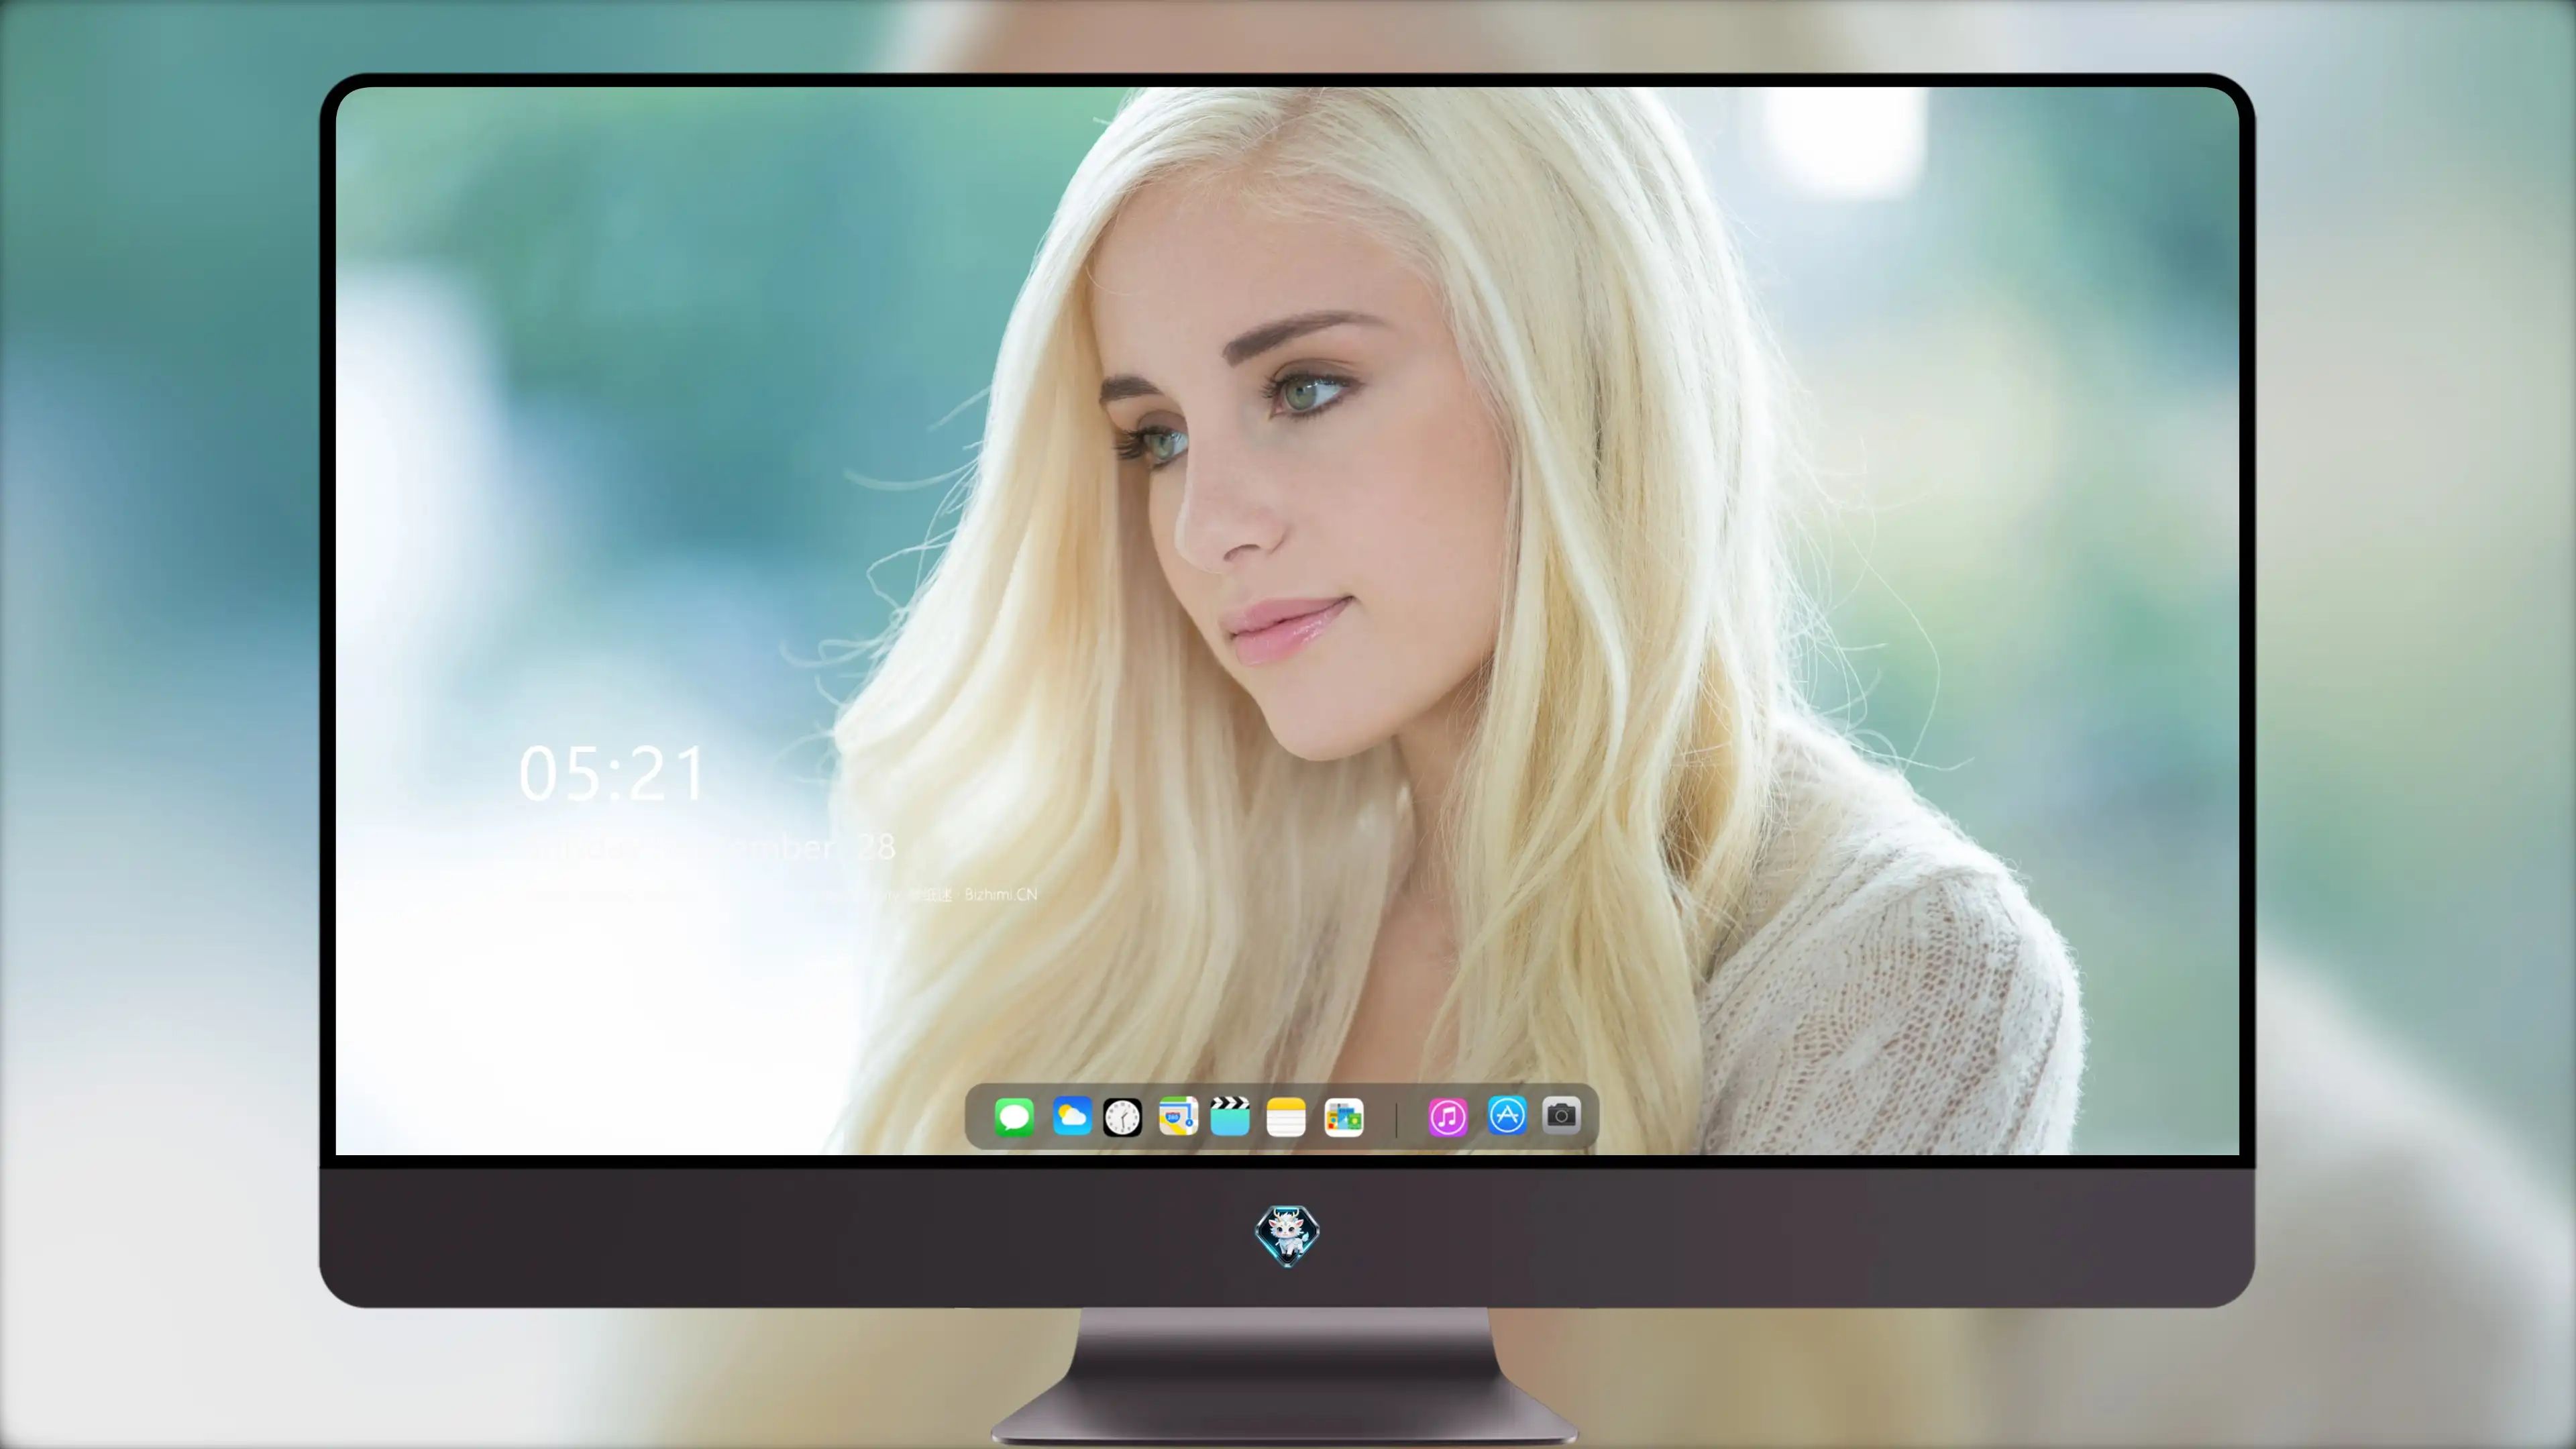Open the App Store icon
Image resolution: width=2576 pixels, height=1449 pixels.
(1507, 1115)
